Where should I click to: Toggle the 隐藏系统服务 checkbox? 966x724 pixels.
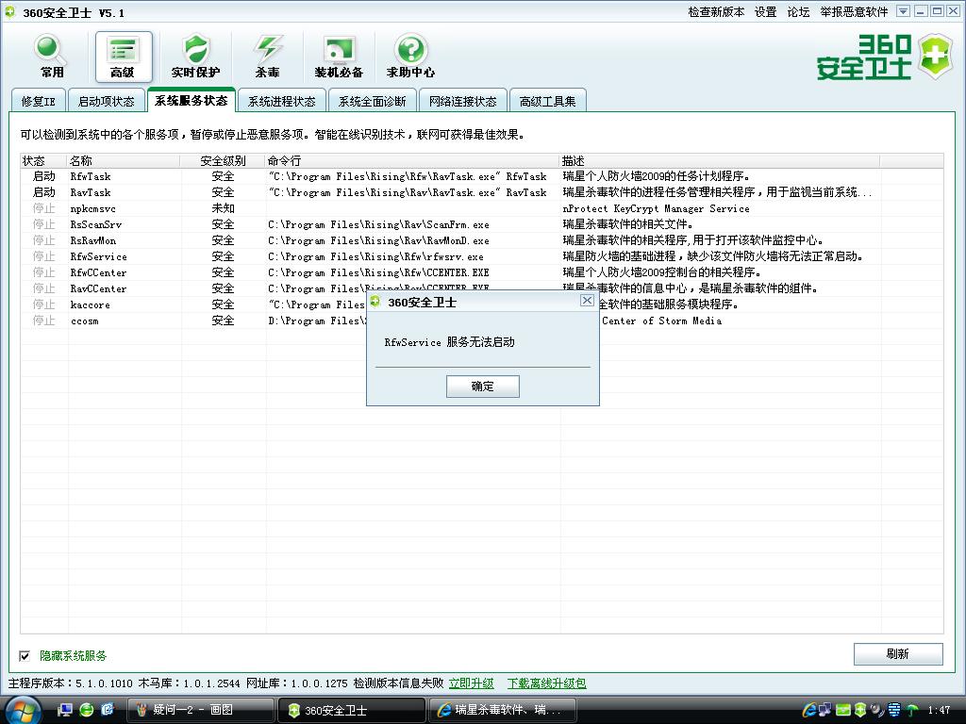pyautogui.click(x=25, y=656)
